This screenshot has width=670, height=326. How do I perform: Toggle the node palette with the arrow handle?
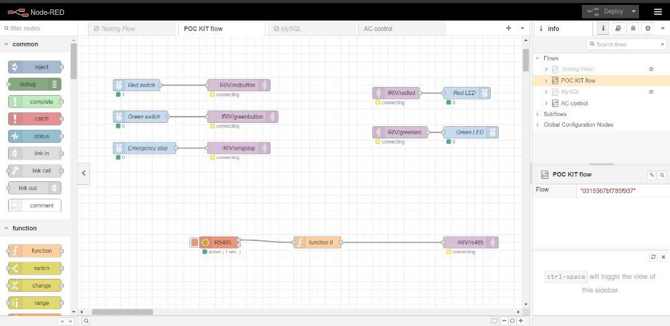[84, 173]
